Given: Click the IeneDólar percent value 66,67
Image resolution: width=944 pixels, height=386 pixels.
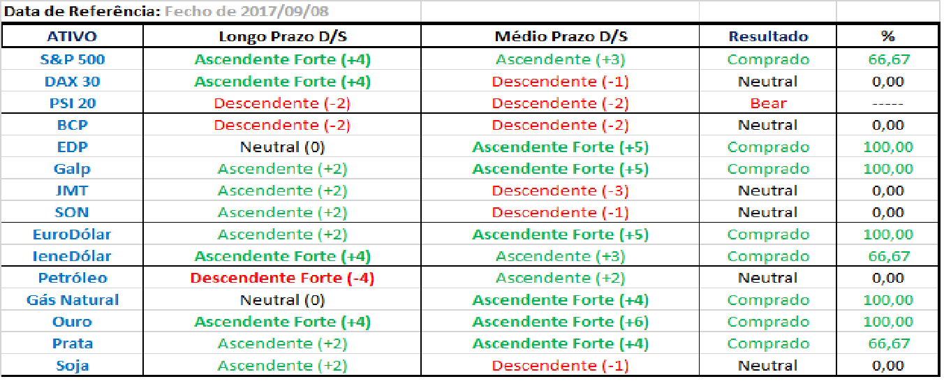Looking at the screenshot, I should click(888, 256).
